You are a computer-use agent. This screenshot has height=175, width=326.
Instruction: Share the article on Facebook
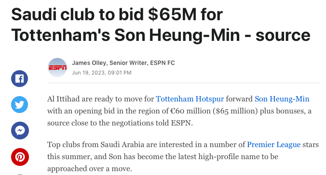click(x=20, y=78)
